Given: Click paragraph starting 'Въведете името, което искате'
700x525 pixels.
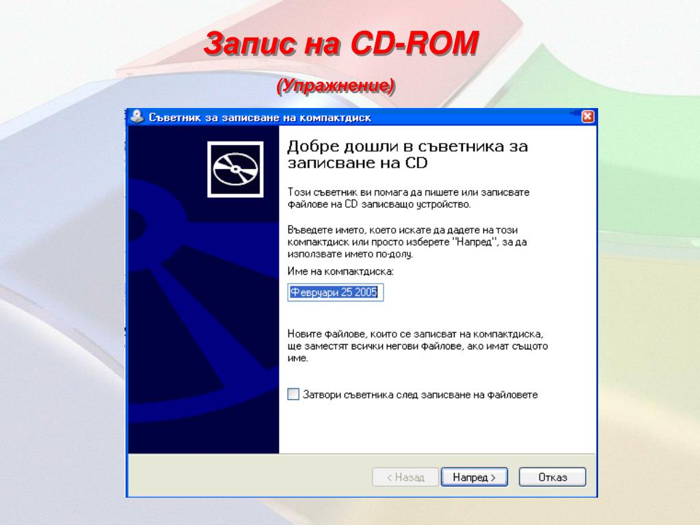Looking at the screenshot, I should [407, 242].
